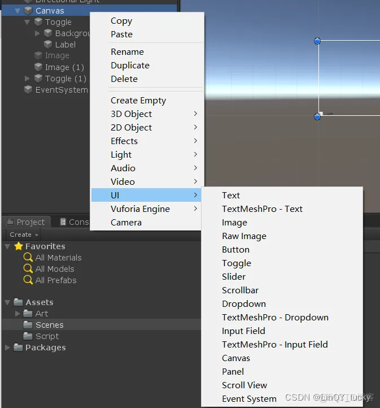Open the 2D Object submenu
The width and height of the screenshot is (380, 408).
point(147,128)
